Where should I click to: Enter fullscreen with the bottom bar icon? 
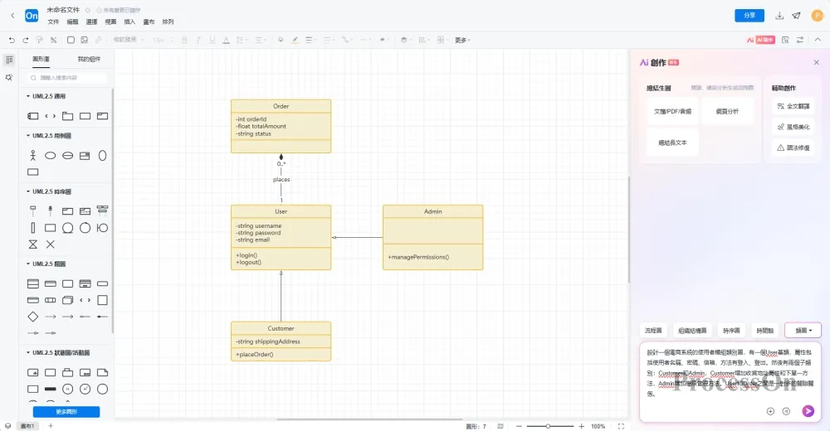(x=622, y=426)
